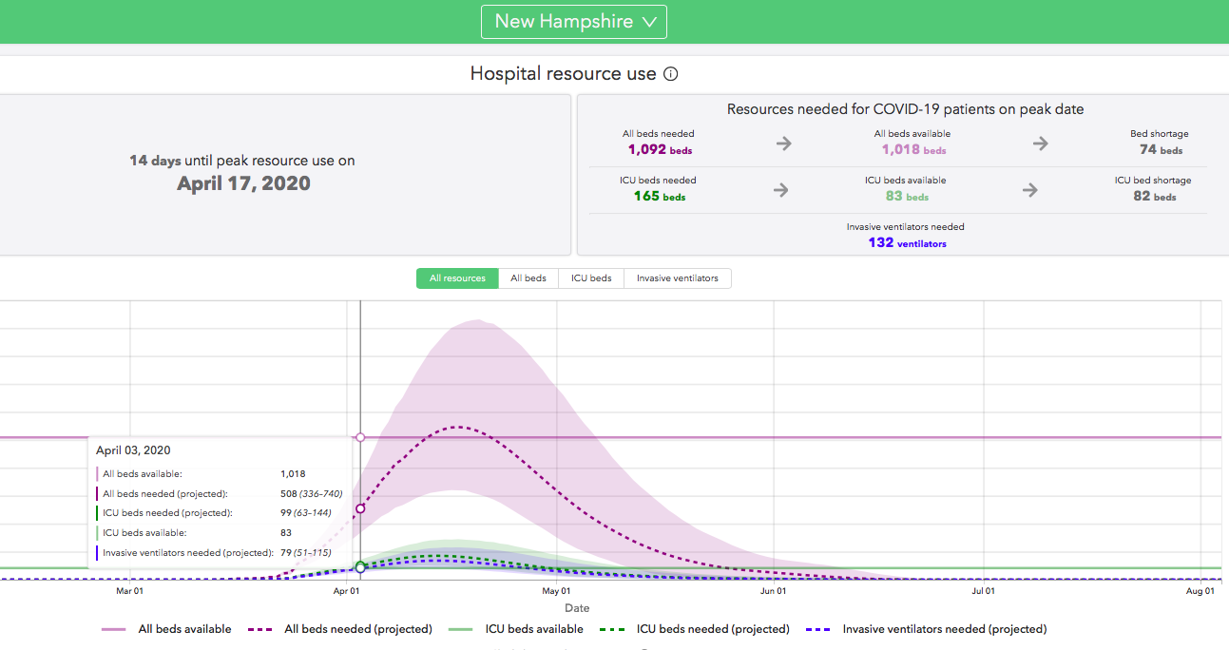Image resolution: width=1229 pixels, height=650 pixels.
Task: Click arrow between ICU beds needed and available
Action: tap(780, 190)
